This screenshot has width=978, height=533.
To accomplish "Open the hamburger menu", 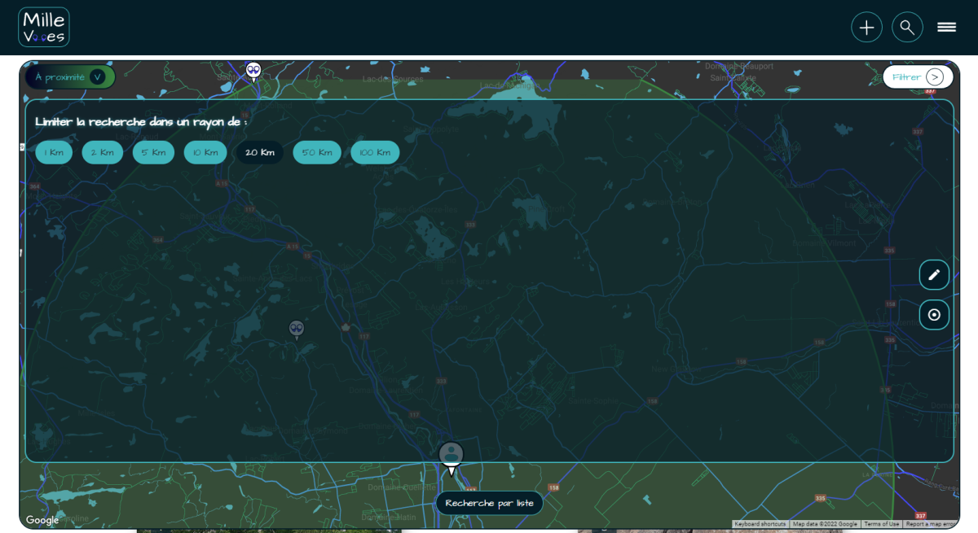I will [x=946, y=27].
